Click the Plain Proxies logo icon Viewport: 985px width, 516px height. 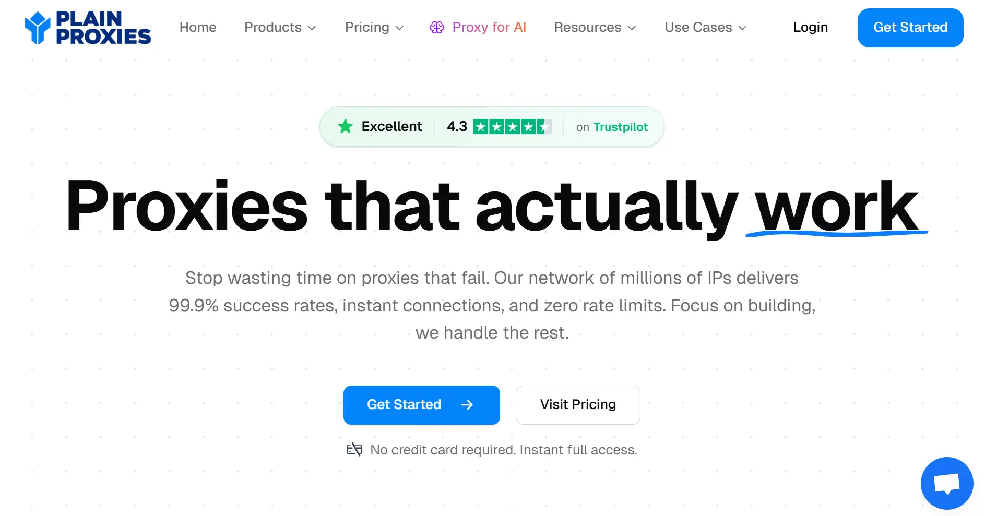[x=38, y=28]
